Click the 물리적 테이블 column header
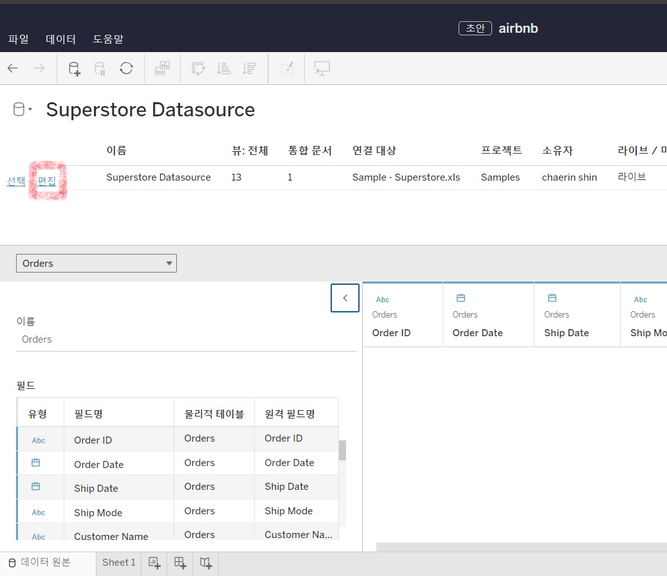 (214, 414)
